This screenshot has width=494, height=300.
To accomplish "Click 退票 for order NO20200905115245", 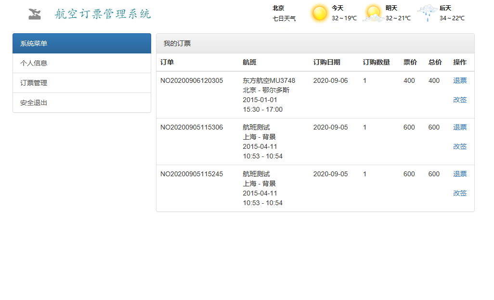I will 460,174.
